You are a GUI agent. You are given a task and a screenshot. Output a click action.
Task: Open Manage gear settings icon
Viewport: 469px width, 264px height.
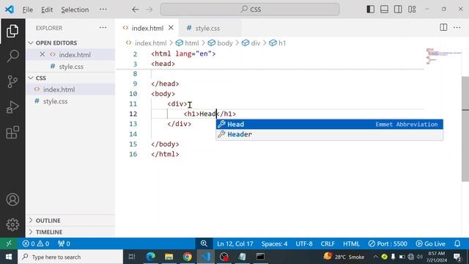pos(12,224)
